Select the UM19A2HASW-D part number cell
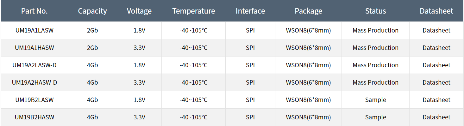This screenshot has height=126, width=464. tap(34, 82)
